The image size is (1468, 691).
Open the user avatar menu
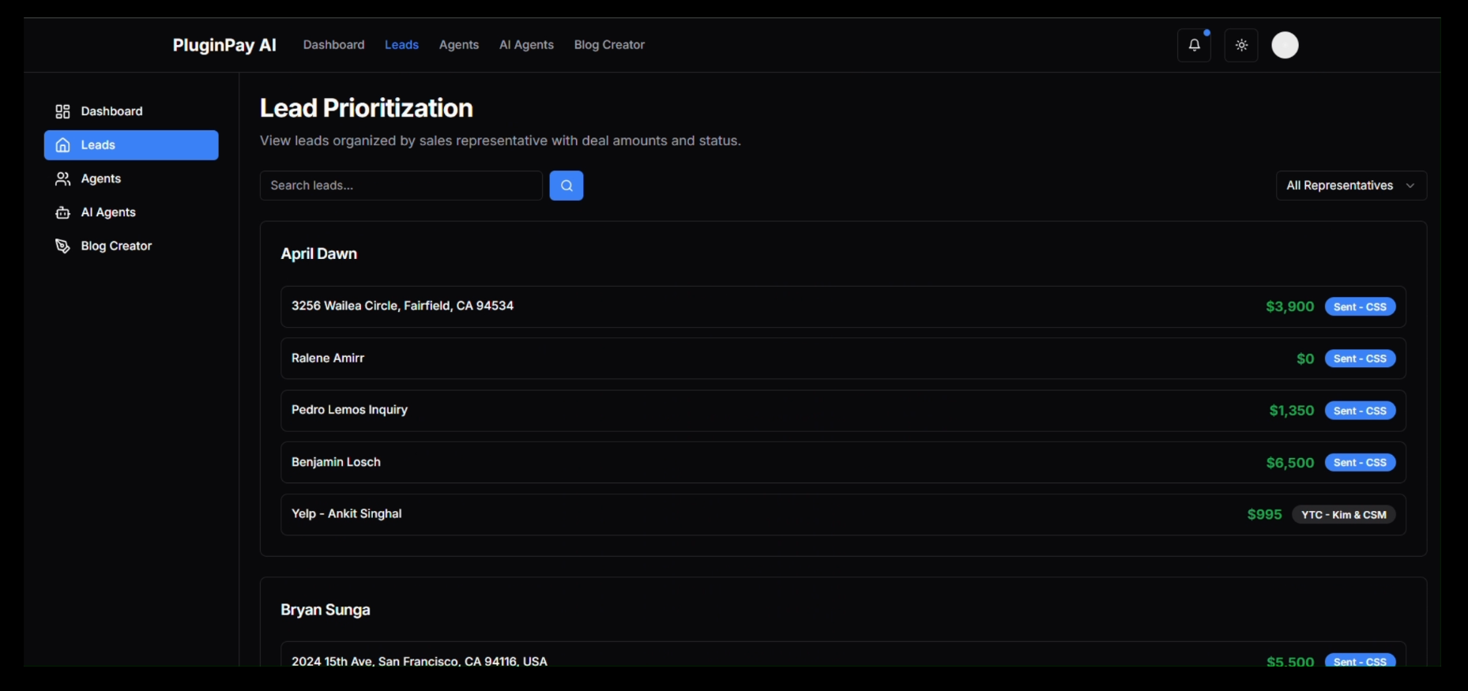pyautogui.click(x=1285, y=45)
